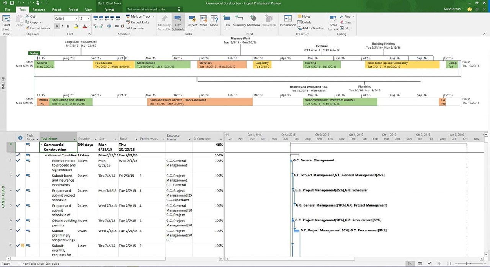Click Add to Timeline
490x267 pixels.
pyautogui.click(x=311, y=27)
